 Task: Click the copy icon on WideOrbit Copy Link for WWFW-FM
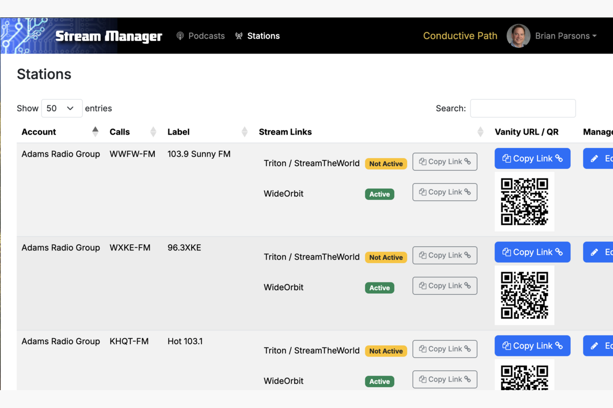pos(423,192)
